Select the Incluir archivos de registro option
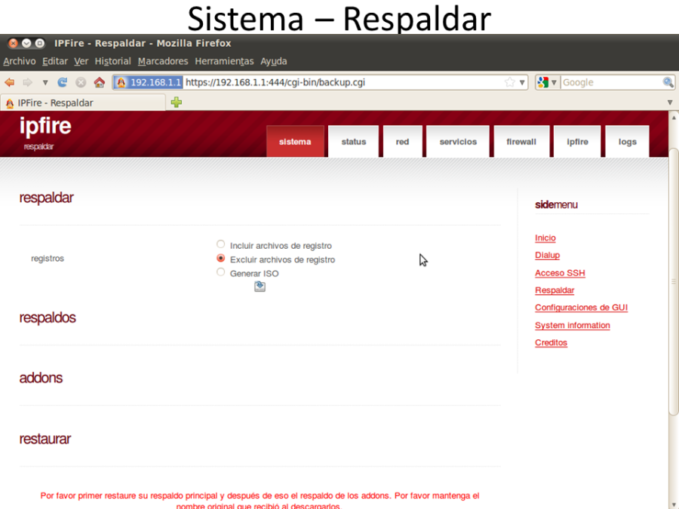 [x=220, y=244]
